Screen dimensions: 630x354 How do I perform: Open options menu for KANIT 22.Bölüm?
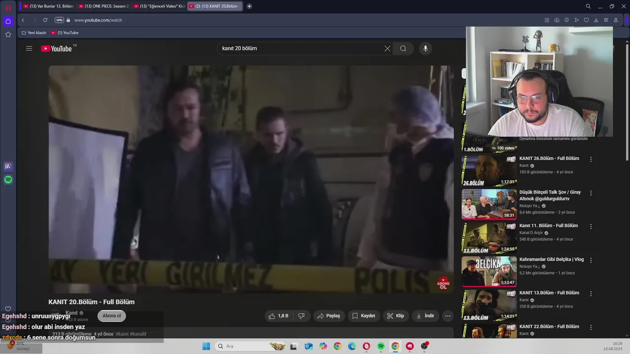pyautogui.click(x=591, y=327)
